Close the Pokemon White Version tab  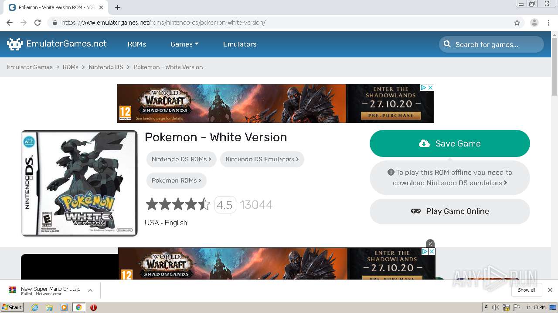click(101, 7)
